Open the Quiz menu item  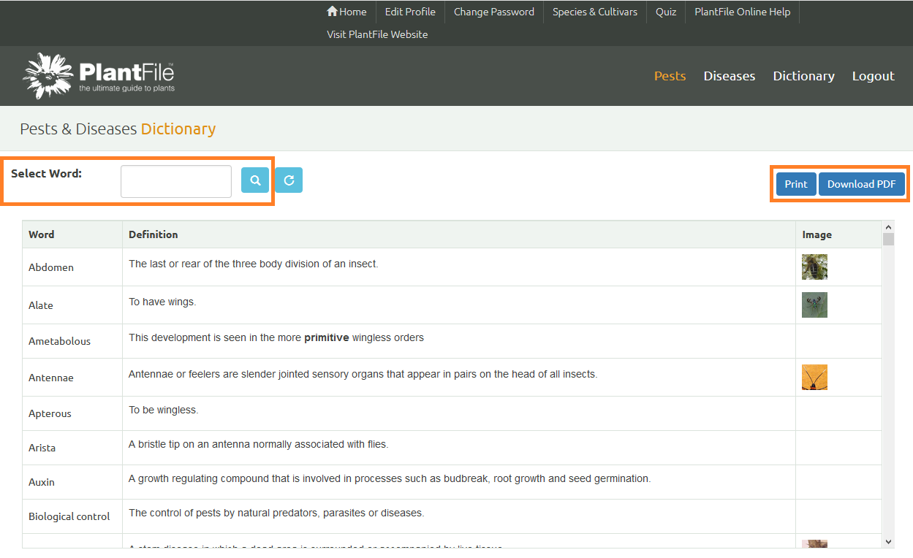click(665, 12)
